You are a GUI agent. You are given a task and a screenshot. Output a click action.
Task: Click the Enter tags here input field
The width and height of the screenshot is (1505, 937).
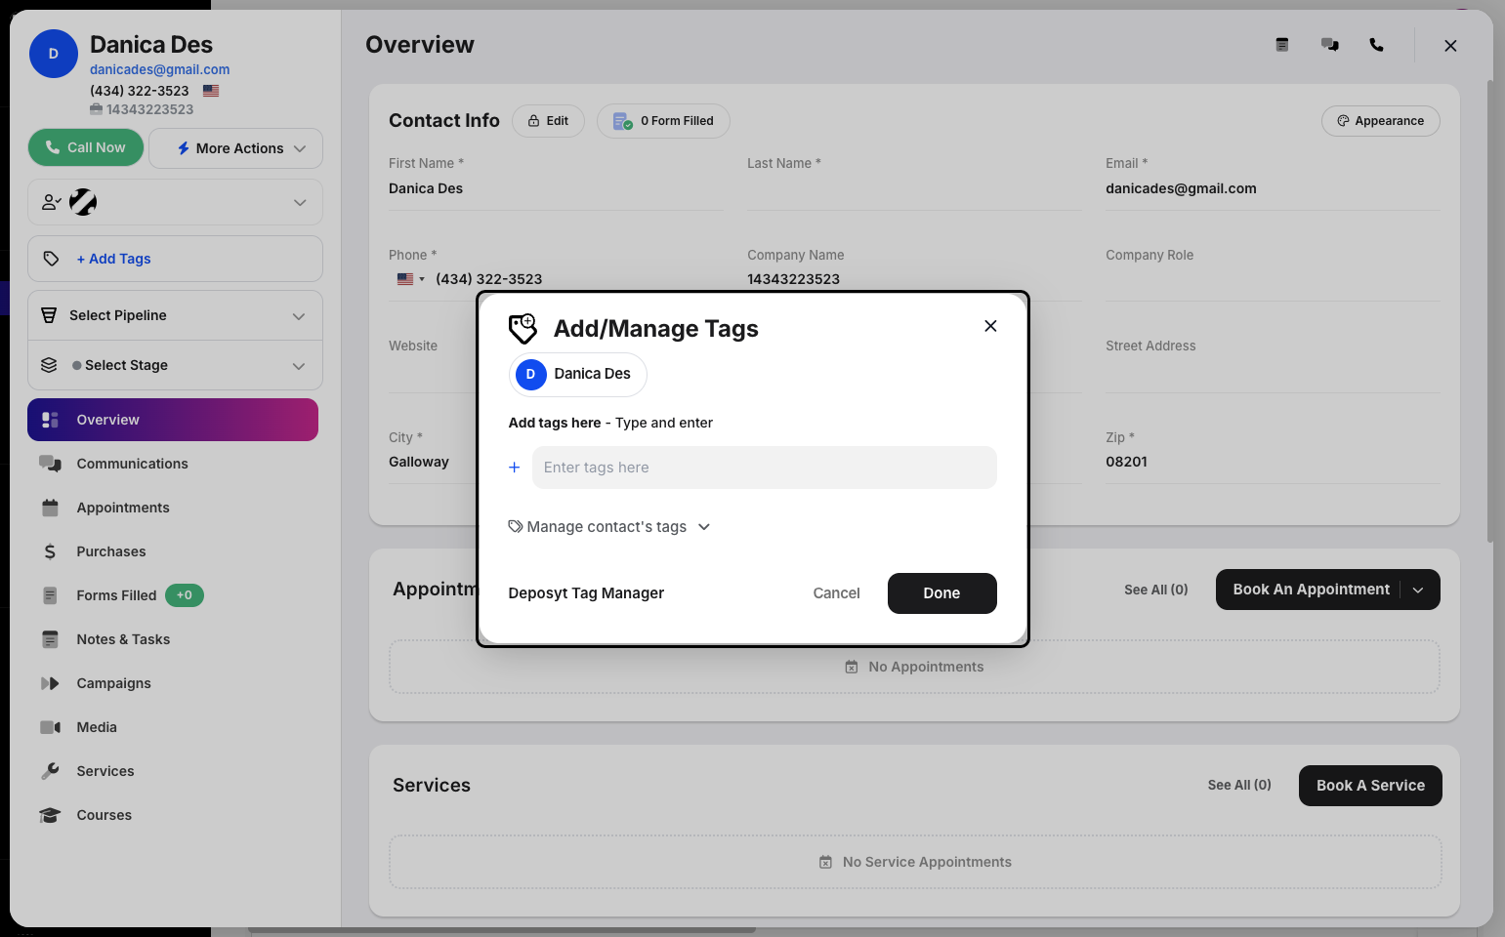pyautogui.click(x=765, y=468)
